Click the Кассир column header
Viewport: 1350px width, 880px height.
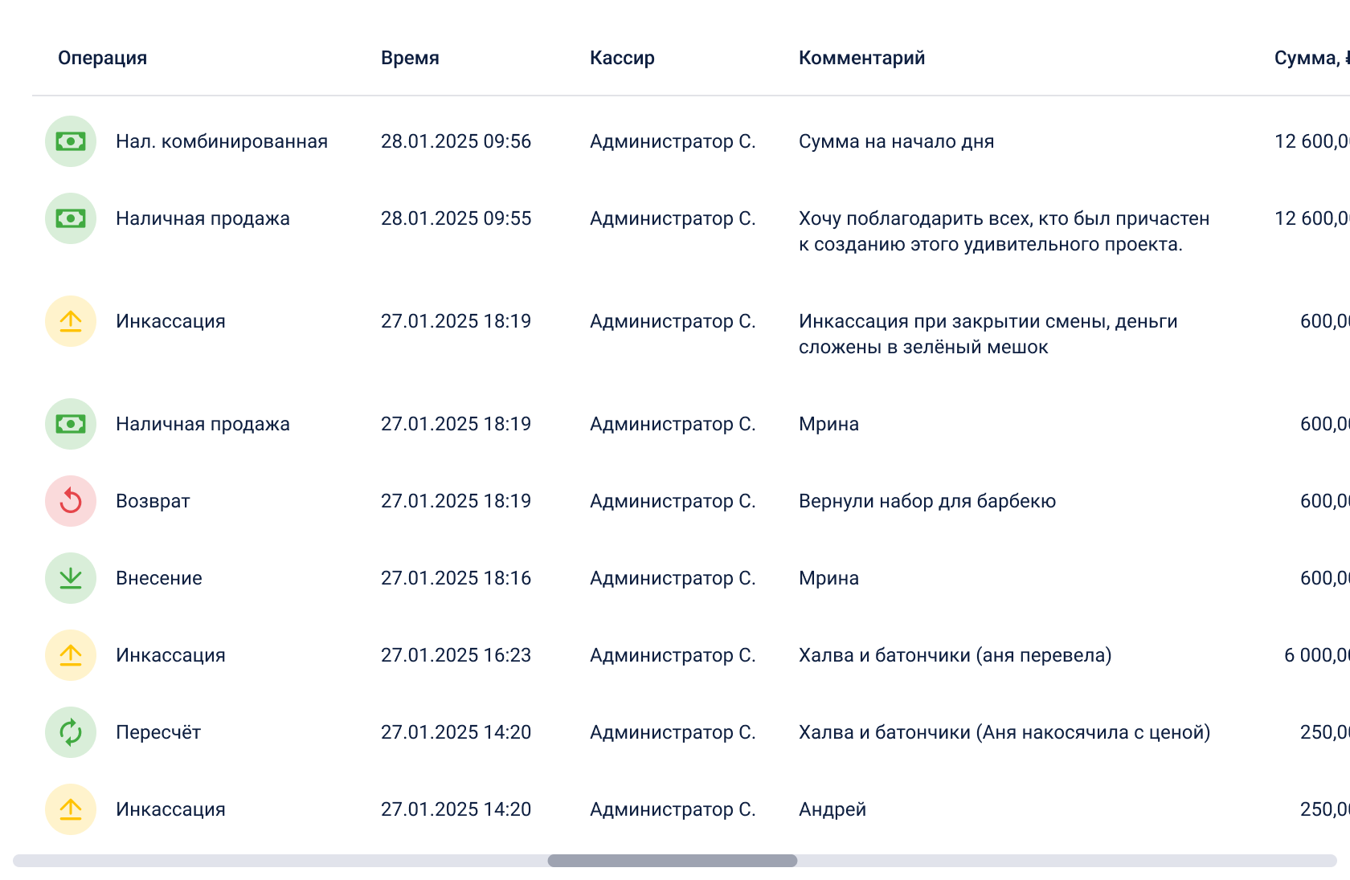point(622,58)
